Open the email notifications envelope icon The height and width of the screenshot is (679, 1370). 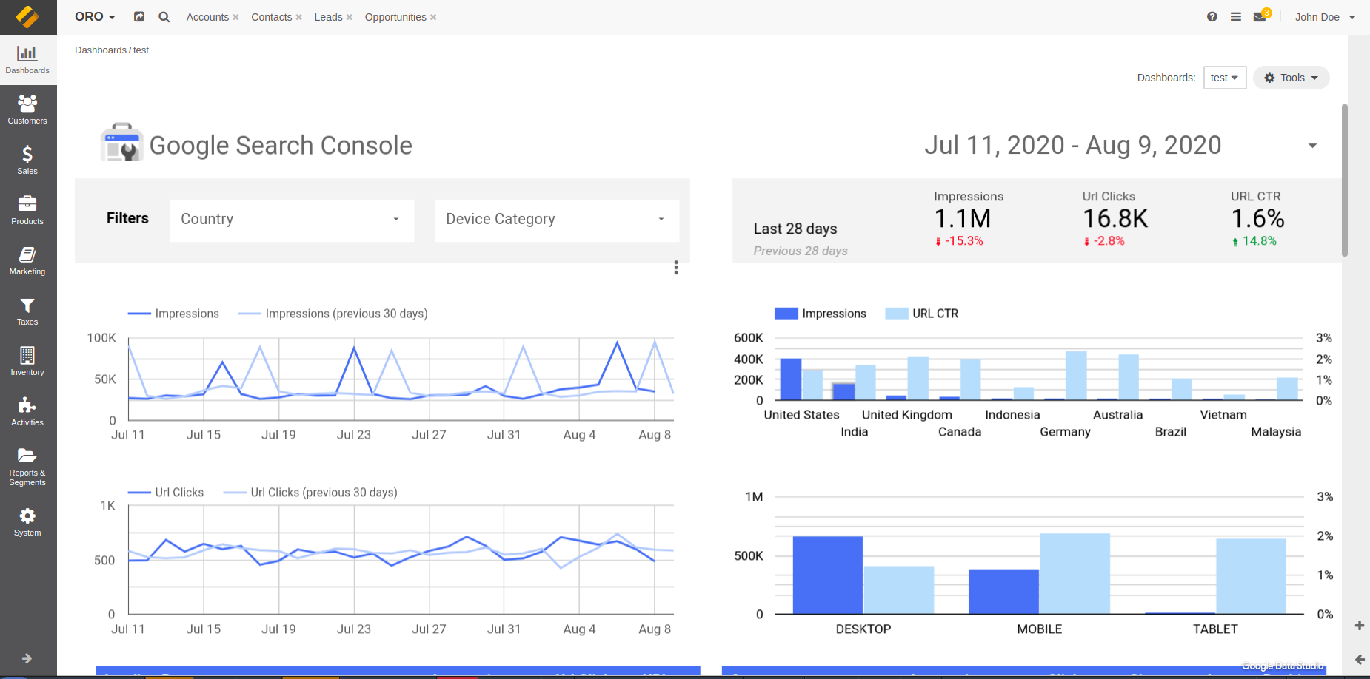pos(1259,17)
